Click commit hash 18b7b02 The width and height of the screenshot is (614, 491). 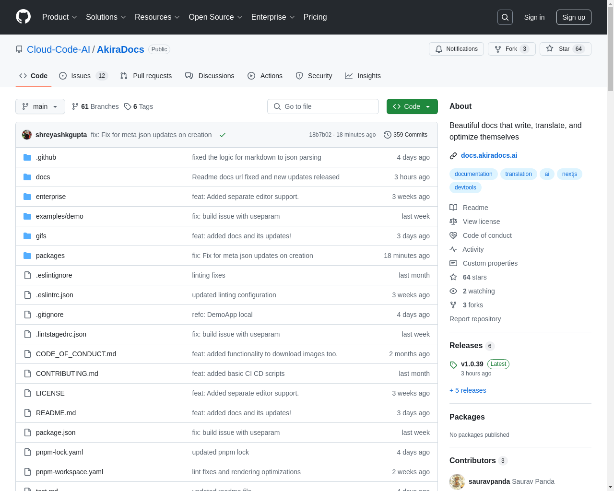coord(320,135)
